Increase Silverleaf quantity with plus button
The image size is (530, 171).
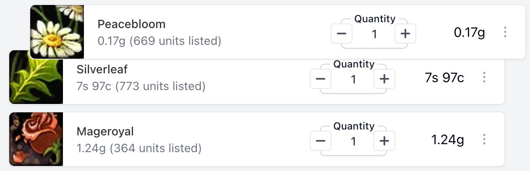tap(384, 78)
